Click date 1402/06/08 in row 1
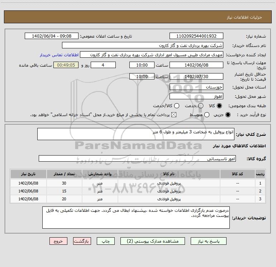 pyautogui.click(x=28, y=183)
